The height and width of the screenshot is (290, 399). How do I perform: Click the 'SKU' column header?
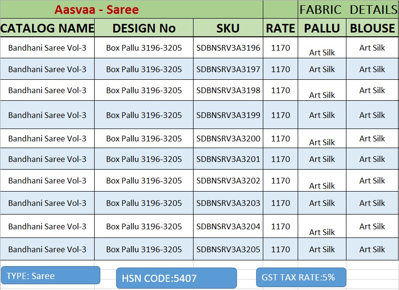pyautogui.click(x=228, y=28)
